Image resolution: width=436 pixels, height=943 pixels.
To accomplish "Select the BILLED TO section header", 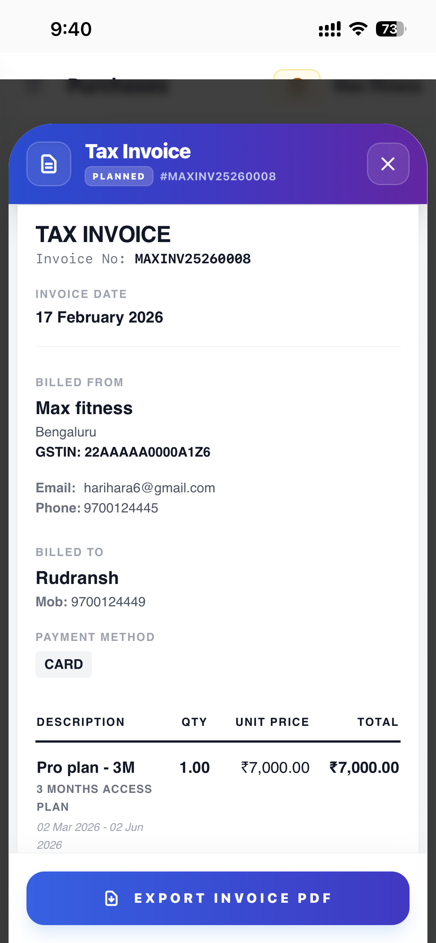I will click(70, 552).
